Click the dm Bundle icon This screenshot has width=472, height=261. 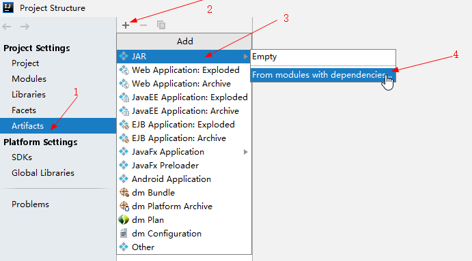click(x=124, y=192)
